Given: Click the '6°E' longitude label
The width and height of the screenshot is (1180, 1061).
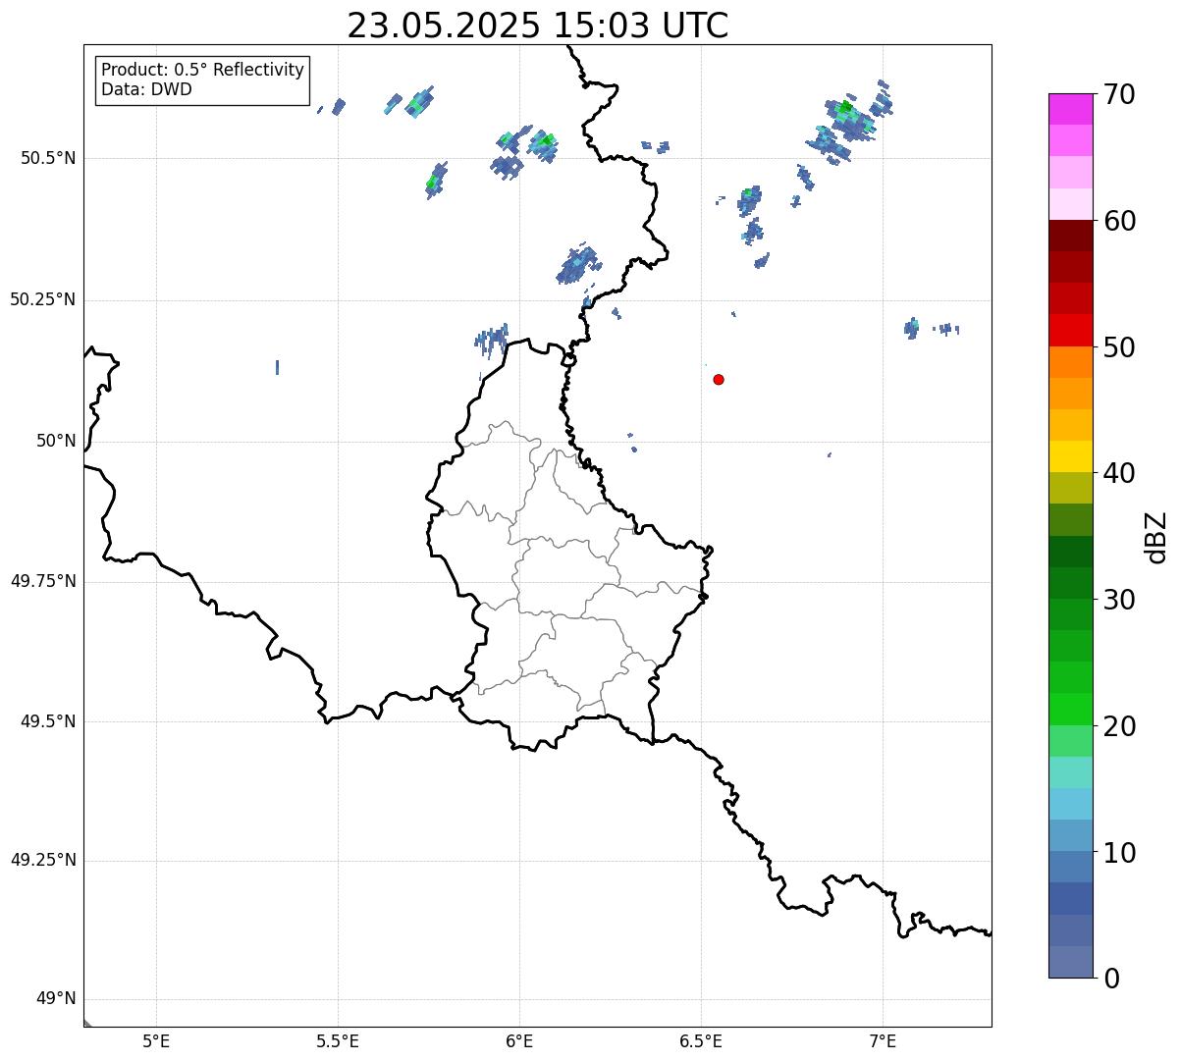Looking at the screenshot, I should [x=519, y=1041].
